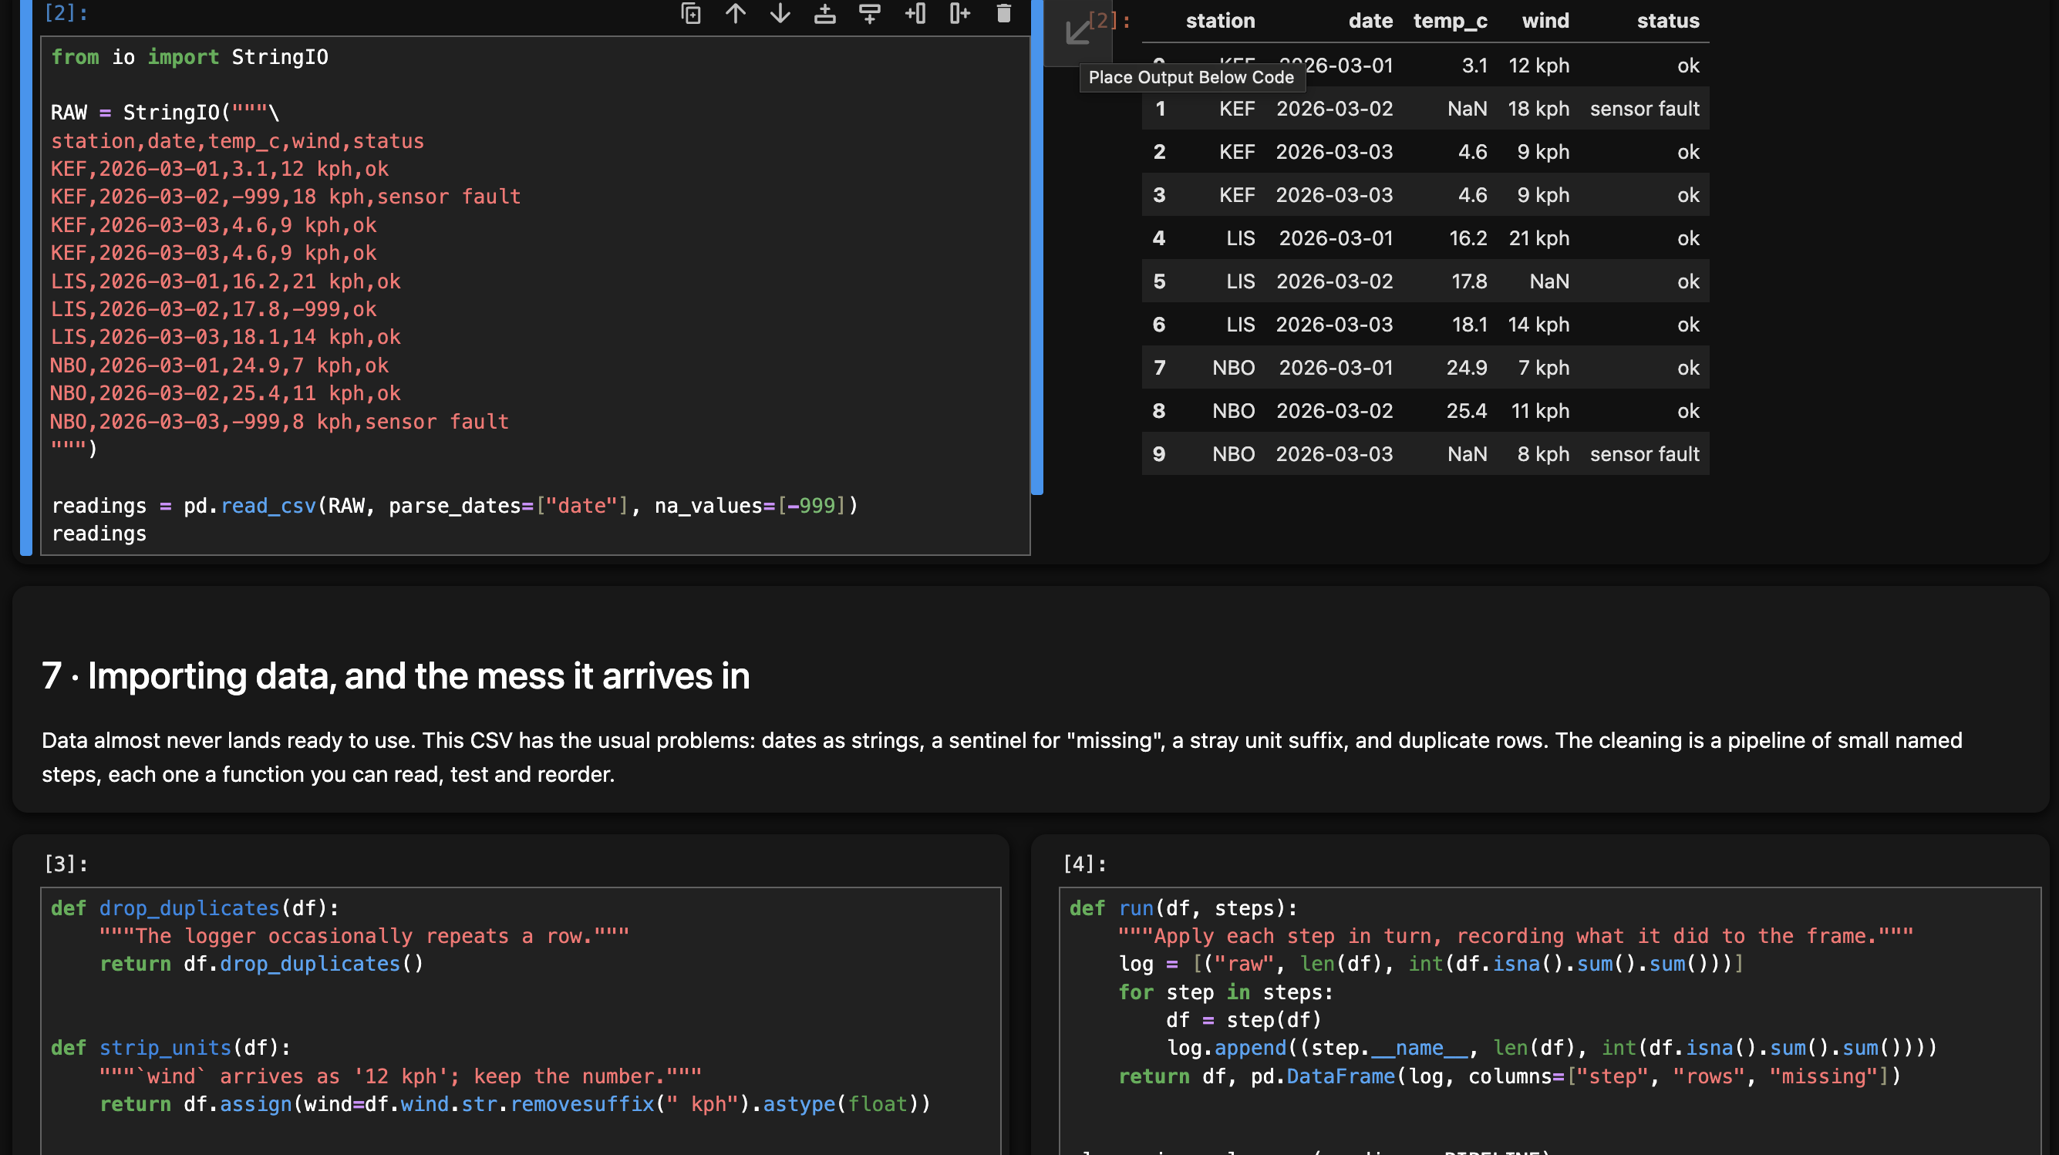Image resolution: width=2059 pixels, height=1155 pixels.
Task: Insert a new cell above cell 2
Action: click(x=825, y=14)
